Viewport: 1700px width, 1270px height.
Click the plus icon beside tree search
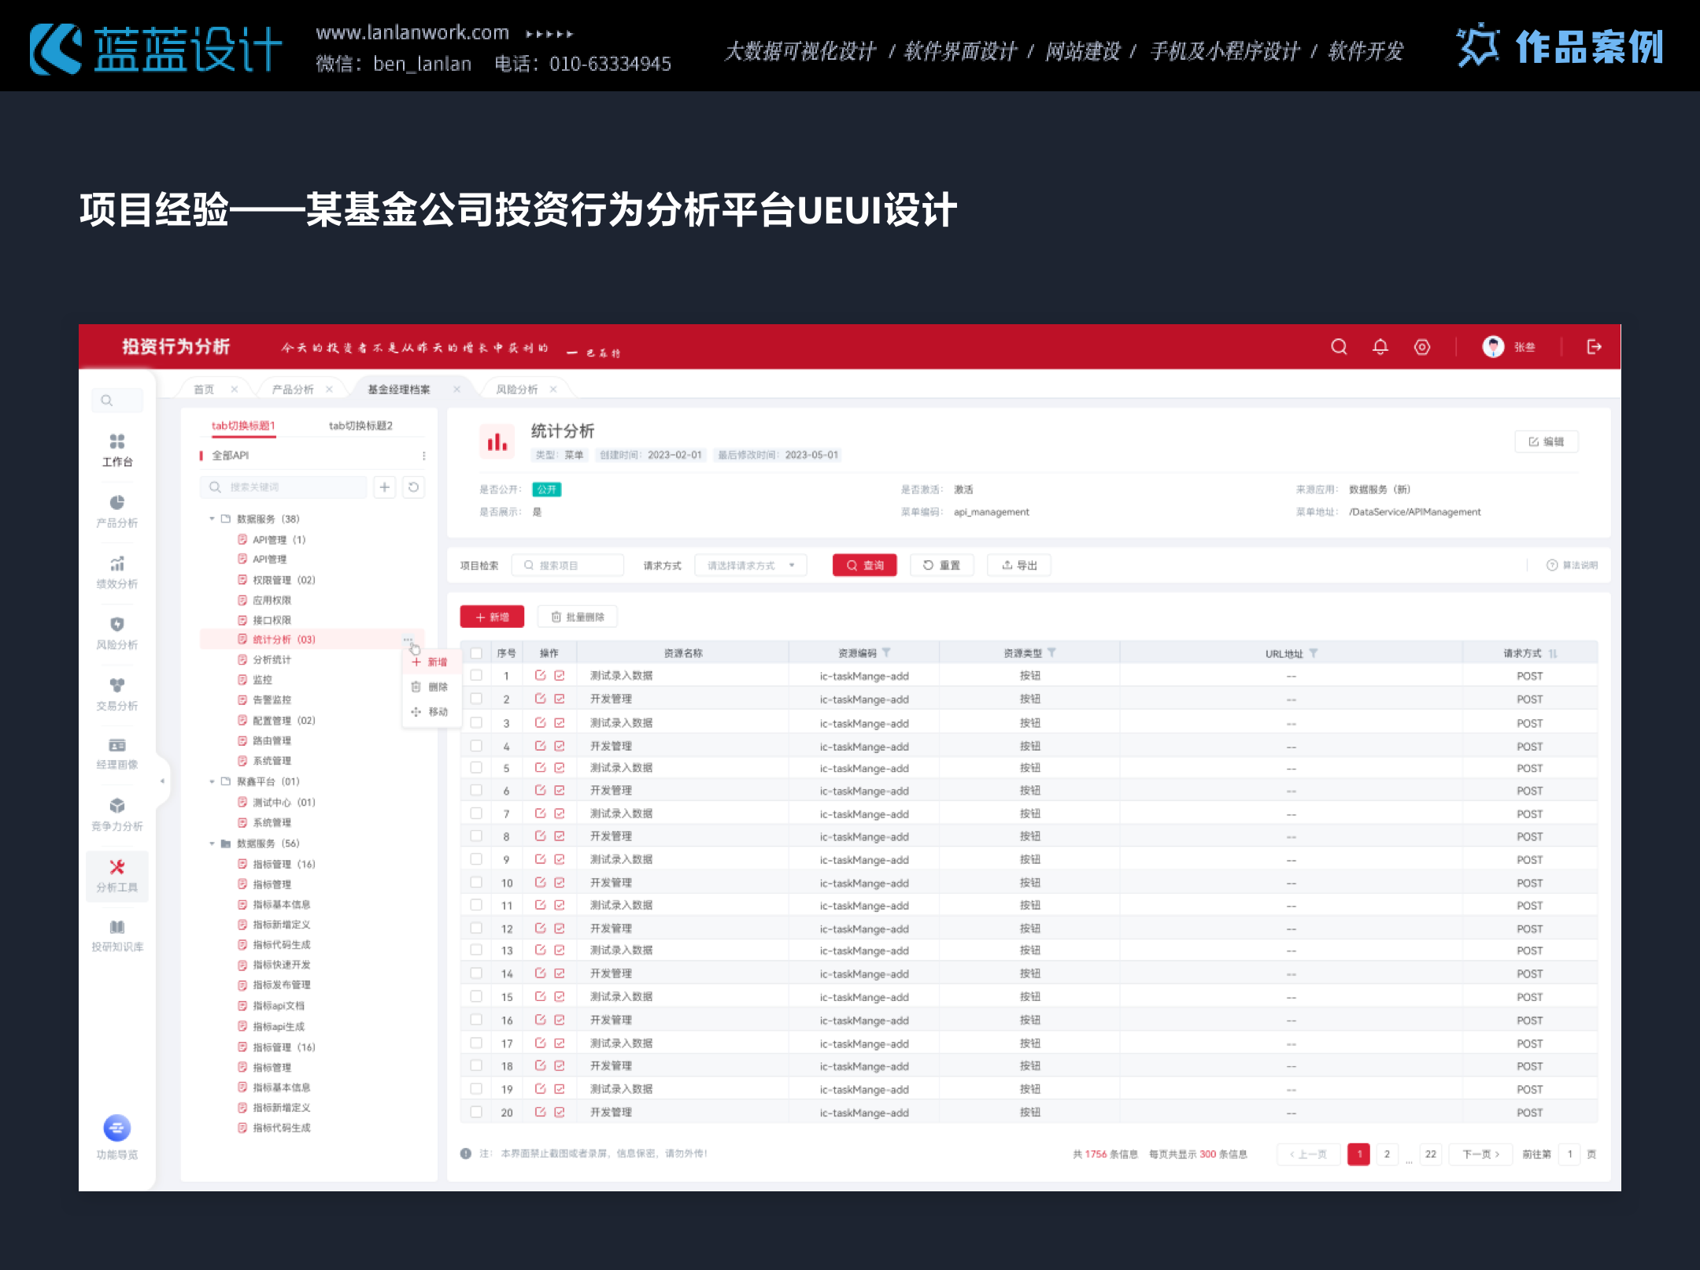tap(384, 488)
